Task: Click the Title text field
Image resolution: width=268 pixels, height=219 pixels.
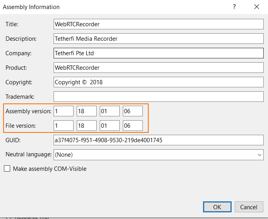Action: pyautogui.click(x=158, y=24)
